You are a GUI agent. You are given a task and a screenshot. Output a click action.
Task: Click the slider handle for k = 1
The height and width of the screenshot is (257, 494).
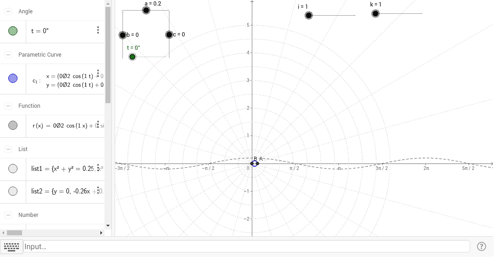click(375, 13)
